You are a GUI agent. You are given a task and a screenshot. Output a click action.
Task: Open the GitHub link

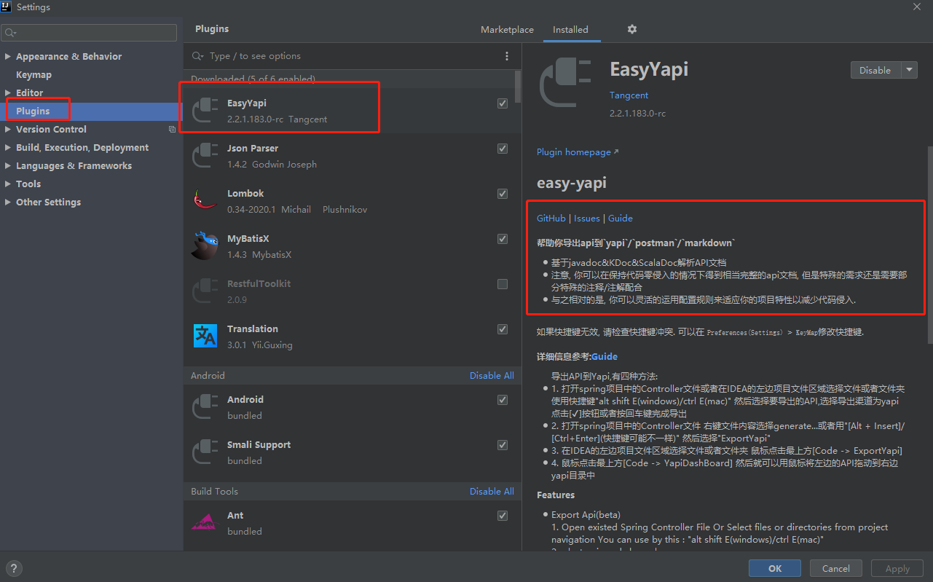point(551,219)
